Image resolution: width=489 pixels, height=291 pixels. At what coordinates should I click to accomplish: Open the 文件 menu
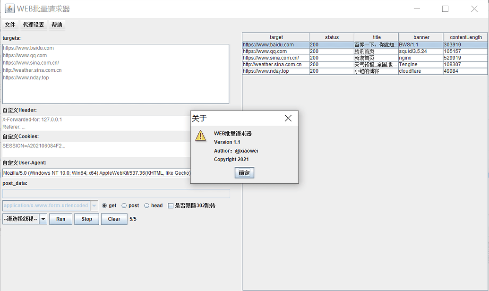coord(10,25)
